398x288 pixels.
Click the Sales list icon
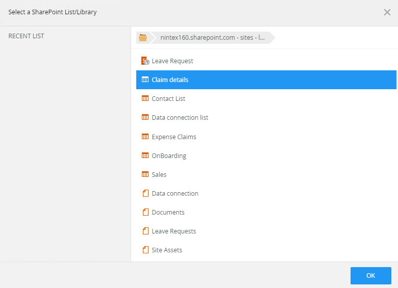click(x=145, y=174)
